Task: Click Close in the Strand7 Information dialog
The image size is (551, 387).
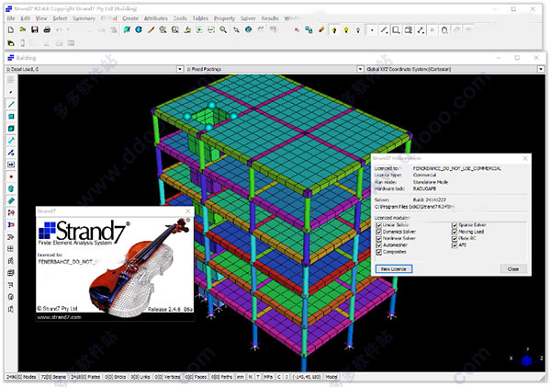Action: pos(513,269)
